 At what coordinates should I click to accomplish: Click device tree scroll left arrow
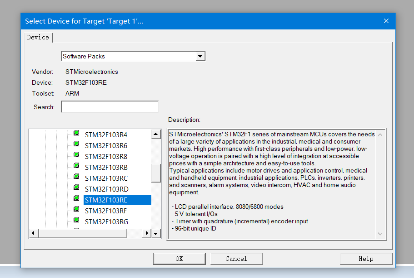click(x=33, y=233)
